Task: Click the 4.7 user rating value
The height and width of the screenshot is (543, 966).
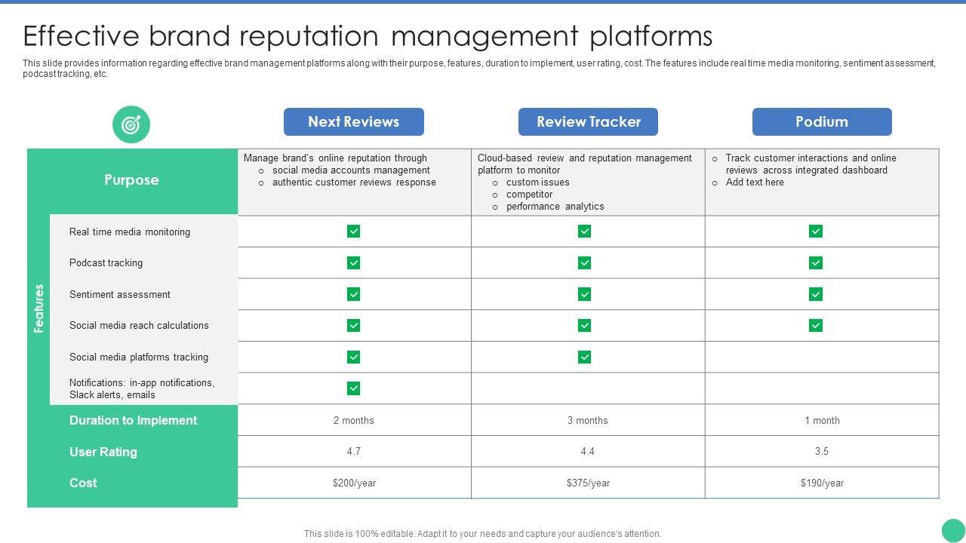Action: pyautogui.click(x=354, y=452)
